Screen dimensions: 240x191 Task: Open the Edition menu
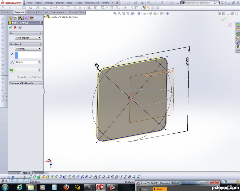[x=38, y=3]
